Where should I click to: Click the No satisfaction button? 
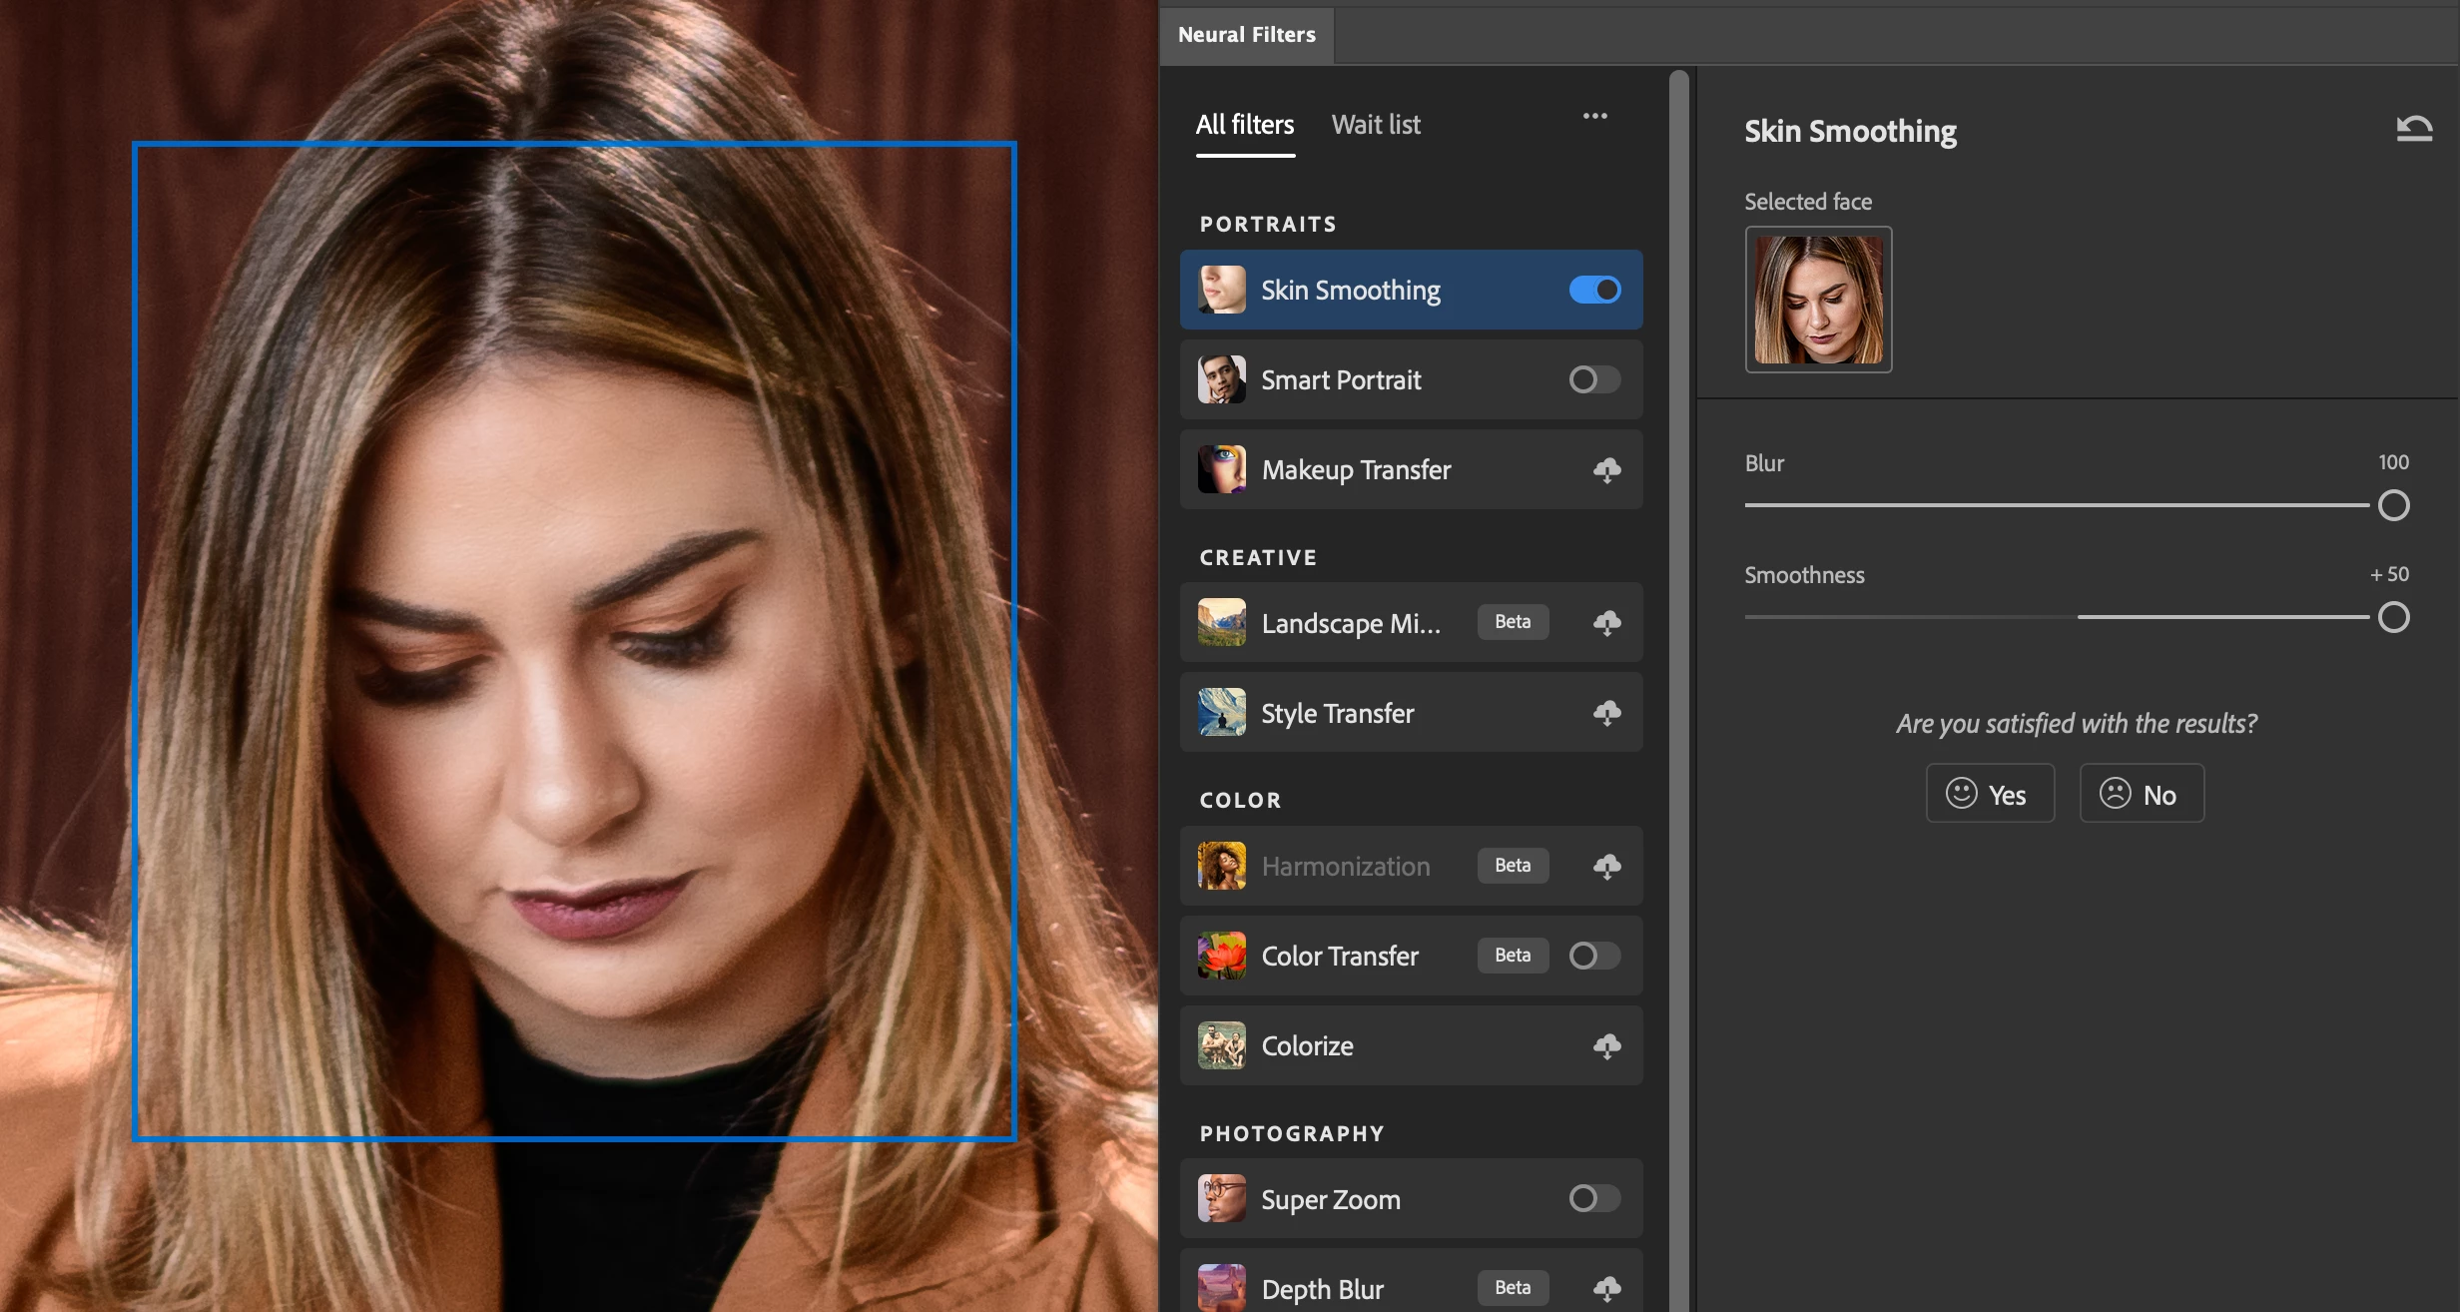pos(2142,794)
